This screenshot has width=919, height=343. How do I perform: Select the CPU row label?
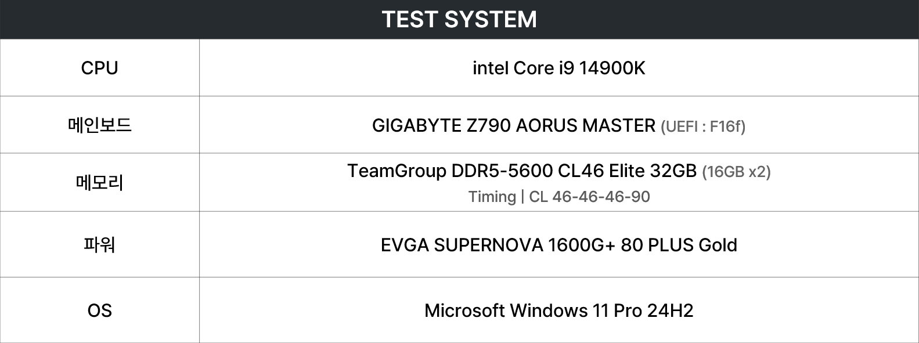pyautogui.click(x=99, y=68)
